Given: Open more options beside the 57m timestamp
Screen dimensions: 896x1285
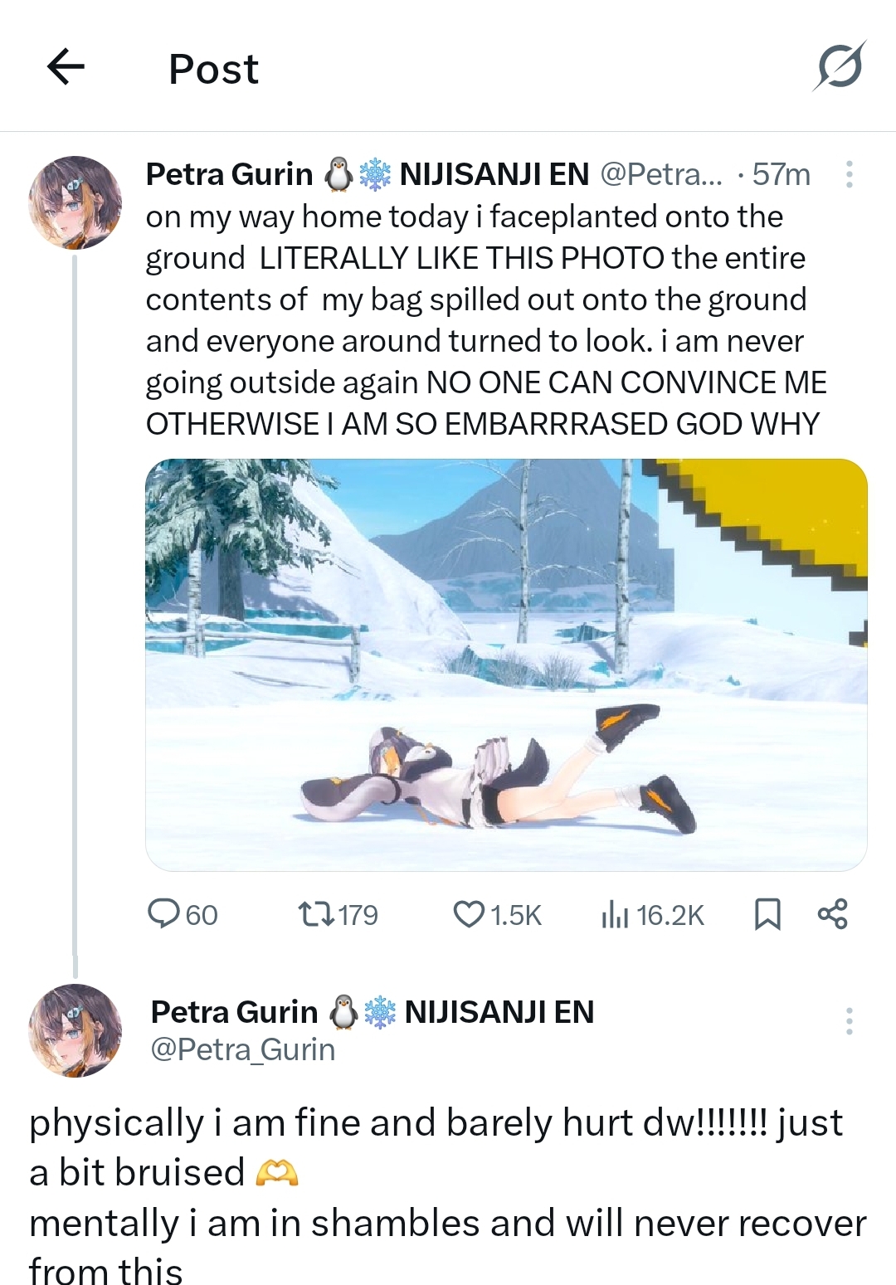Looking at the screenshot, I should pyautogui.click(x=849, y=174).
